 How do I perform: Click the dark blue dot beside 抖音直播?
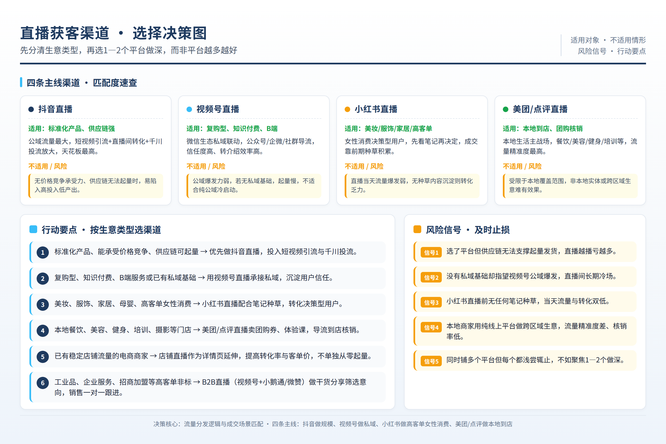(31, 109)
